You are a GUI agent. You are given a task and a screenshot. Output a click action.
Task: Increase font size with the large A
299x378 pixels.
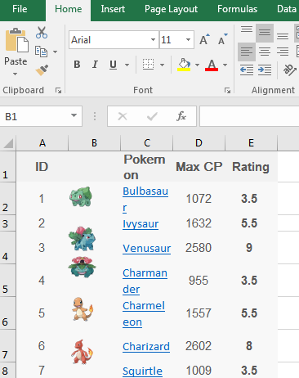204,39
